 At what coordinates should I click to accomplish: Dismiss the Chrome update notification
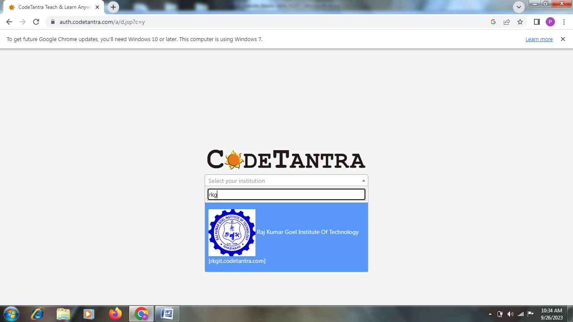(563, 39)
